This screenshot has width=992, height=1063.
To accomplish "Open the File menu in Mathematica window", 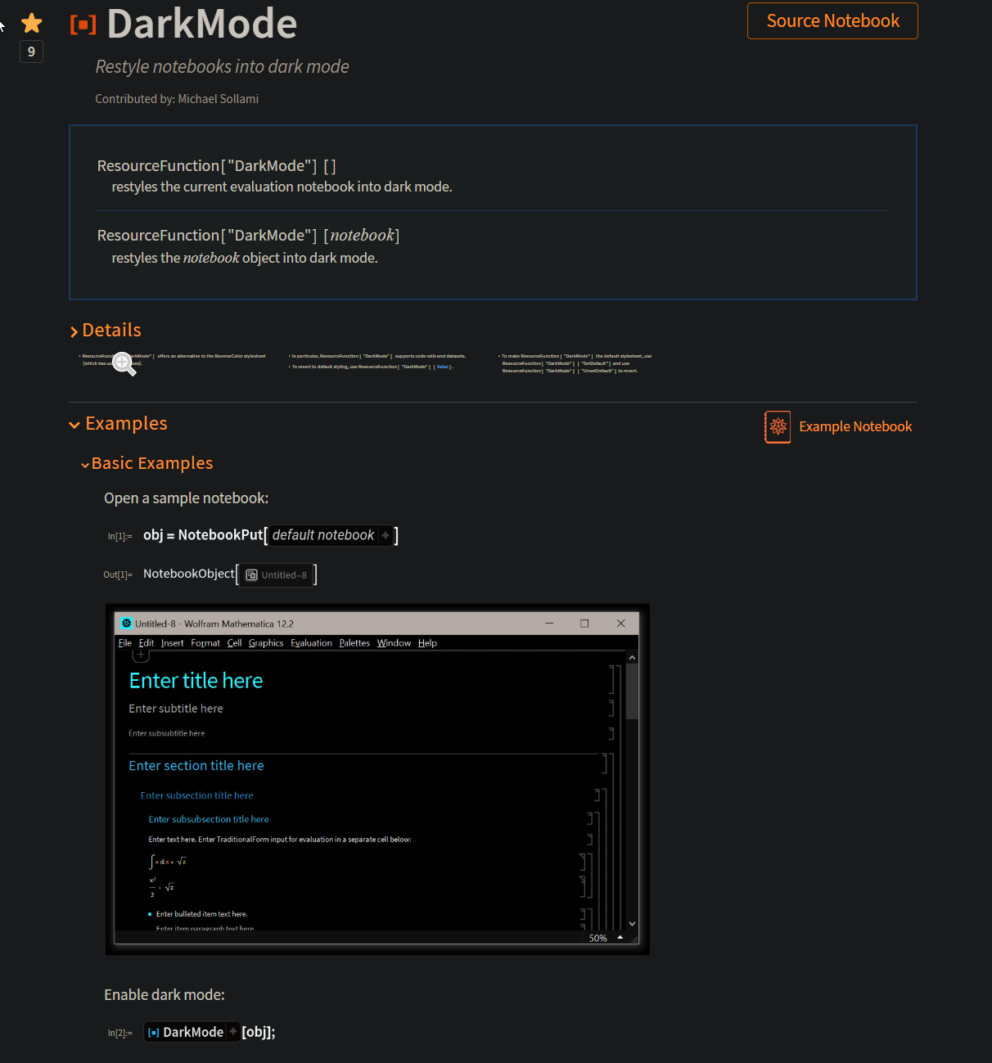I will click(125, 643).
